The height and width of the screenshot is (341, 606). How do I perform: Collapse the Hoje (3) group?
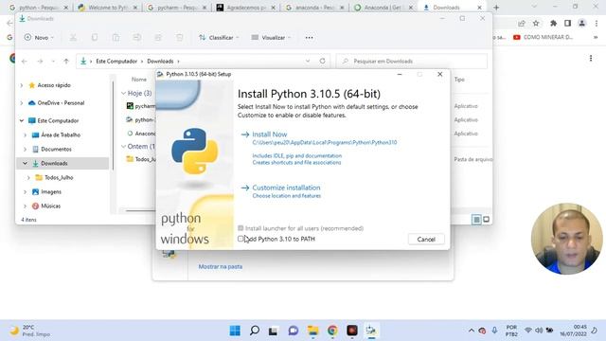click(x=124, y=93)
